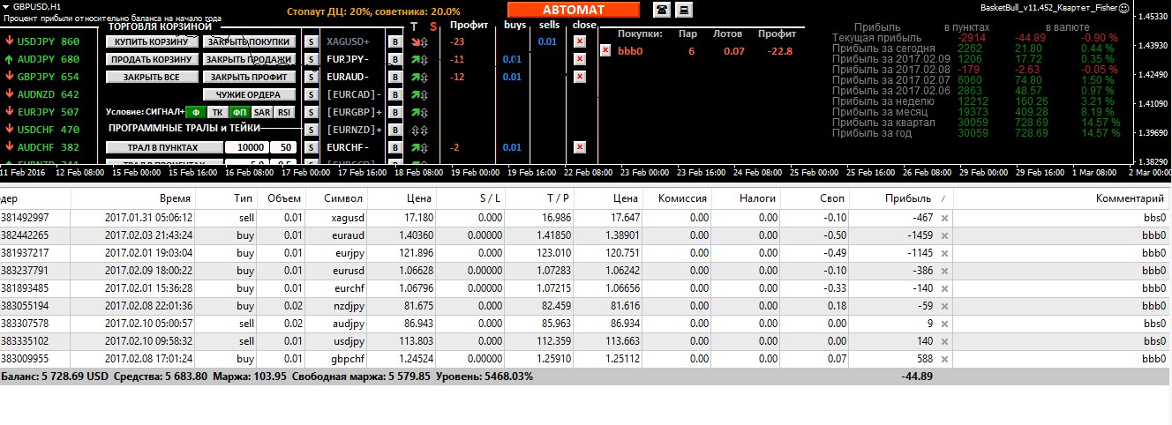Toggle the SAR signal condition
Viewport: 1172px width, 425px height.
click(x=261, y=112)
